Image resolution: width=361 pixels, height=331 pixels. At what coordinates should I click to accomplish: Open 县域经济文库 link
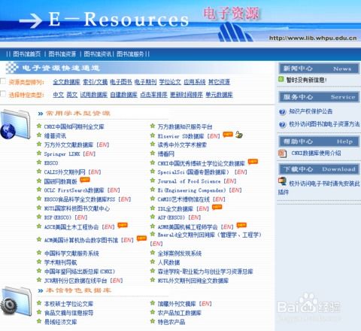tap(60, 322)
